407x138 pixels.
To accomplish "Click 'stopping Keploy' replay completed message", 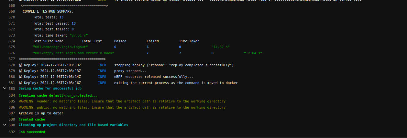I will pos(174,65).
